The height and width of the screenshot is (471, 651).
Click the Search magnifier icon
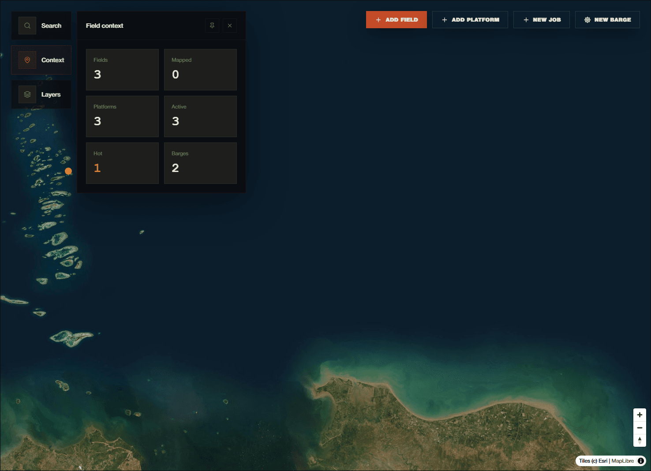tap(27, 26)
